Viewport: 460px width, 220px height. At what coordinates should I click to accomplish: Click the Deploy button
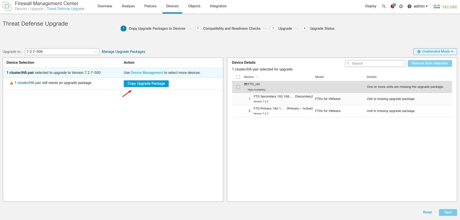pyautogui.click(x=371, y=6)
